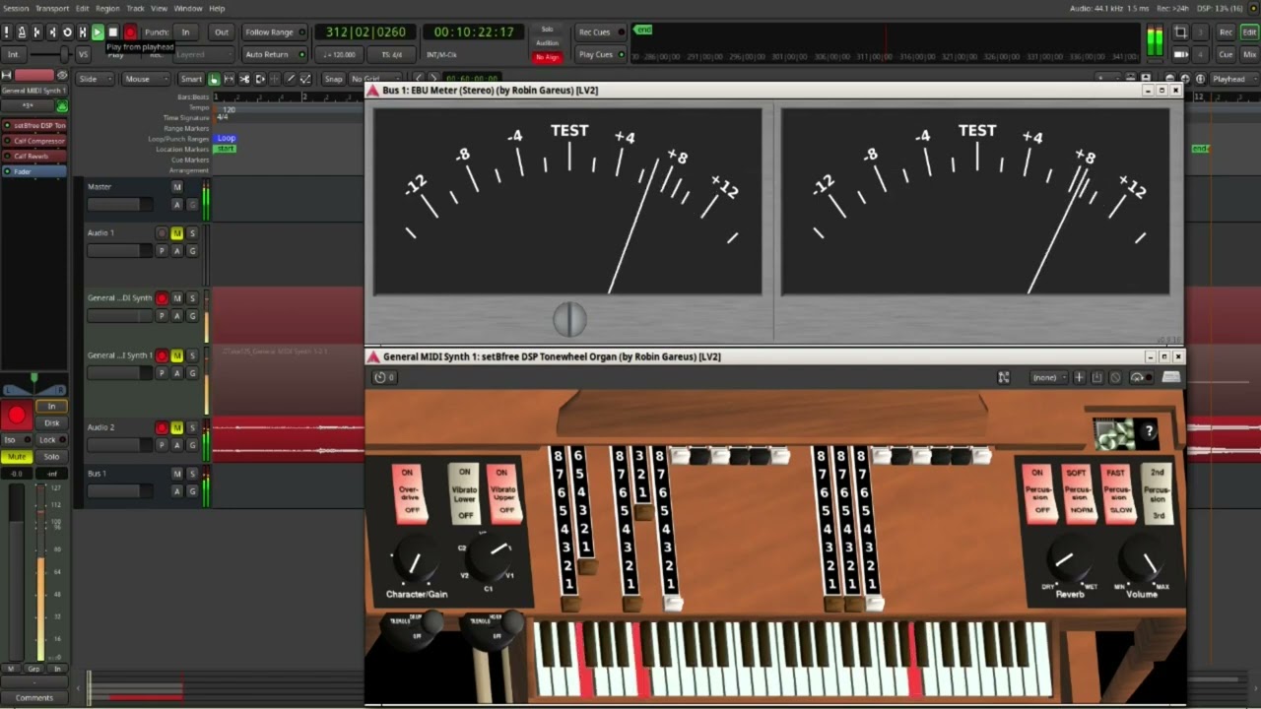1261x709 pixels.
Task: Start playback from playhead
Action: coord(98,32)
